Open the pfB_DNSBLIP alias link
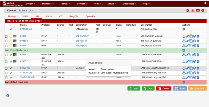Viewport: 209px width, 107px height. point(82,36)
